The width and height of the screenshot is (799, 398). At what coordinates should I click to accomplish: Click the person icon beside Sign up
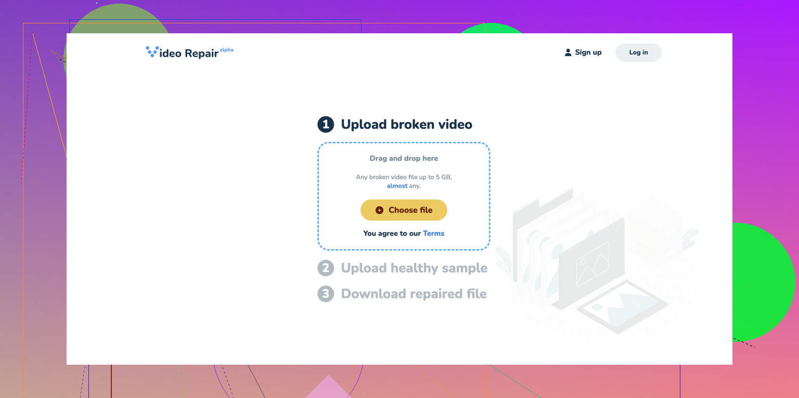[x=568, y=53]
